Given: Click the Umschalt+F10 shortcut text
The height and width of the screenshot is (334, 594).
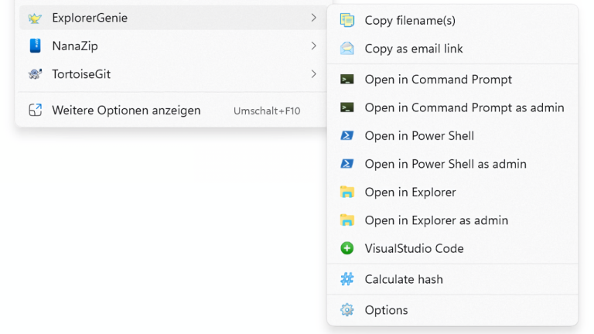Looking at the screenshot, I should (267, 111).
